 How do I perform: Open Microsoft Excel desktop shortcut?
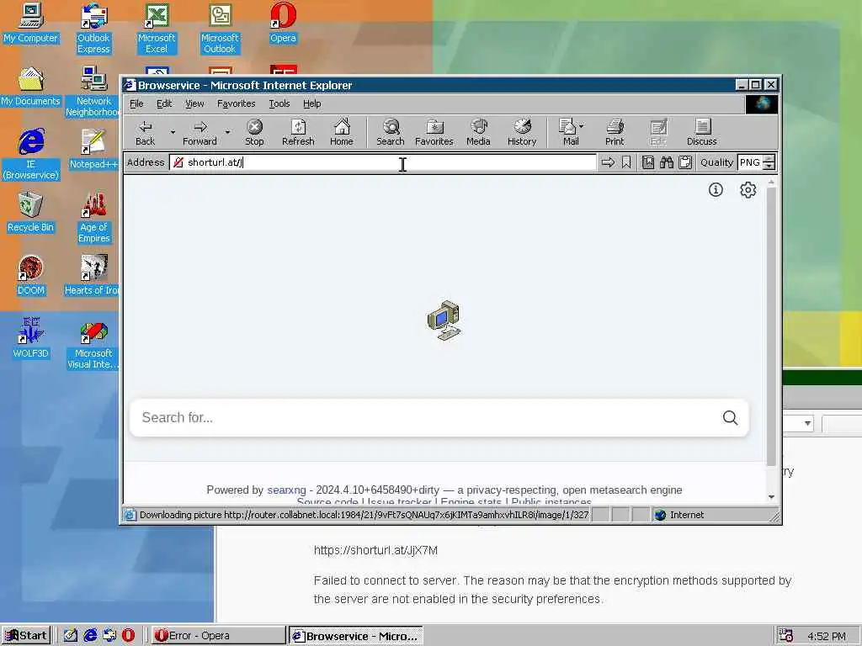(157, 29)
